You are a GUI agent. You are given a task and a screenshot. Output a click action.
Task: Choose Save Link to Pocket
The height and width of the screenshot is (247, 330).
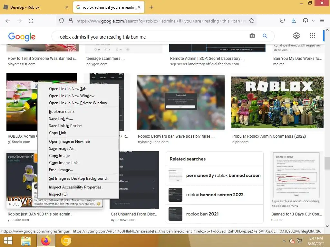coord(78,126)
